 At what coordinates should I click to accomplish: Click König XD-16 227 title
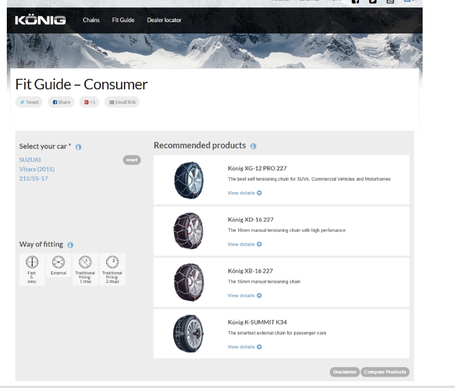(x=250, y=219)
